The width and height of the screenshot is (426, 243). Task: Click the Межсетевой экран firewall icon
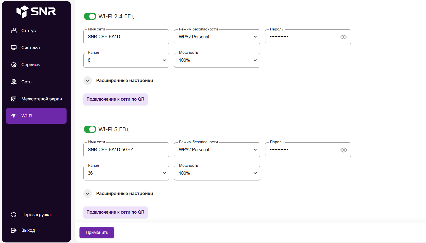point(14,99)
